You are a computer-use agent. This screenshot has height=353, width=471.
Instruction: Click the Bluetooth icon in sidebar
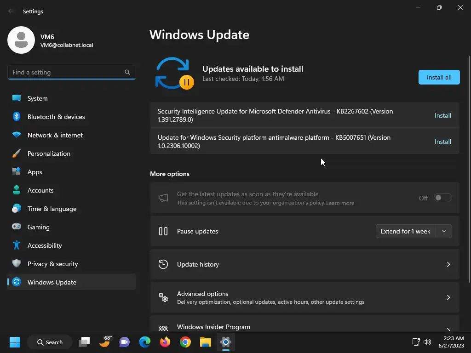tap(17, 116)
